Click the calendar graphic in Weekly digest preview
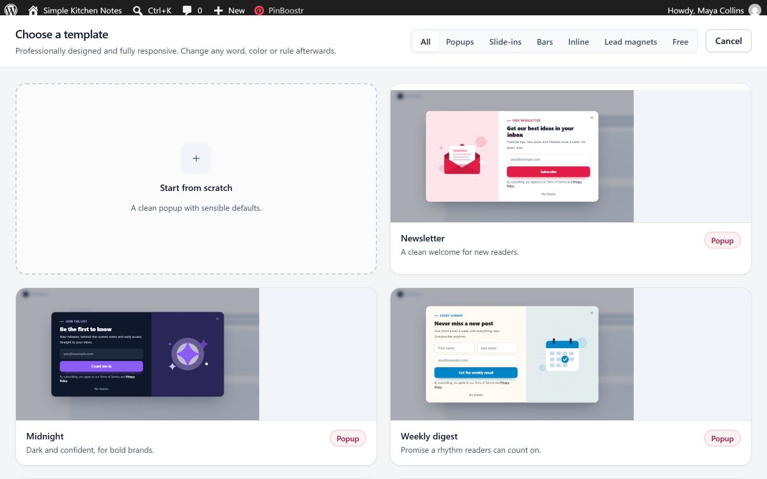 562,354
